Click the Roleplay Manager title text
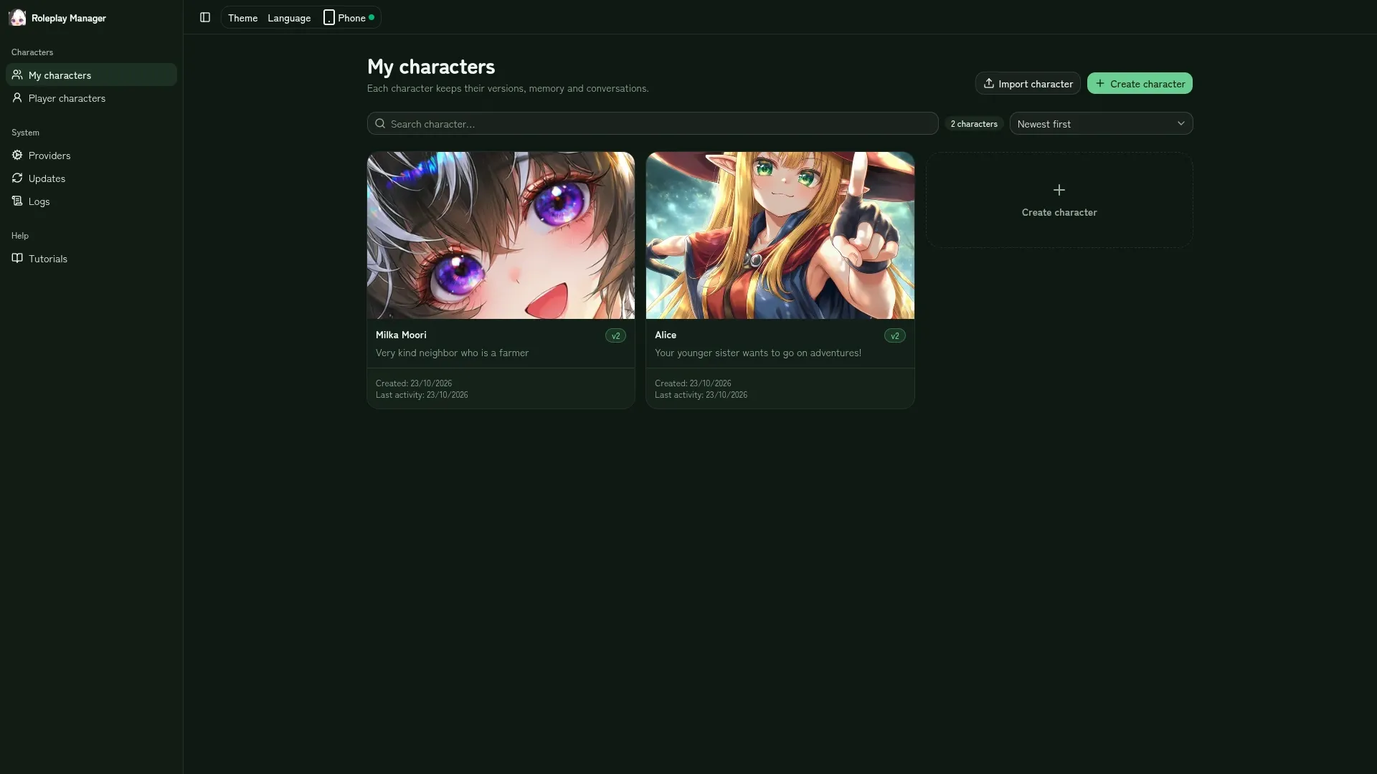Screen dimensions: 1377x774 click(69, 18)
